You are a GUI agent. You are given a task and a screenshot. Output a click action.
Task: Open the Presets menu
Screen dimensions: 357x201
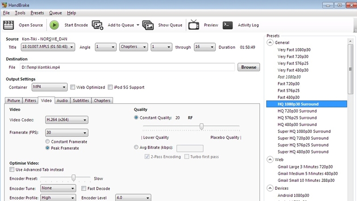(37, 13)
